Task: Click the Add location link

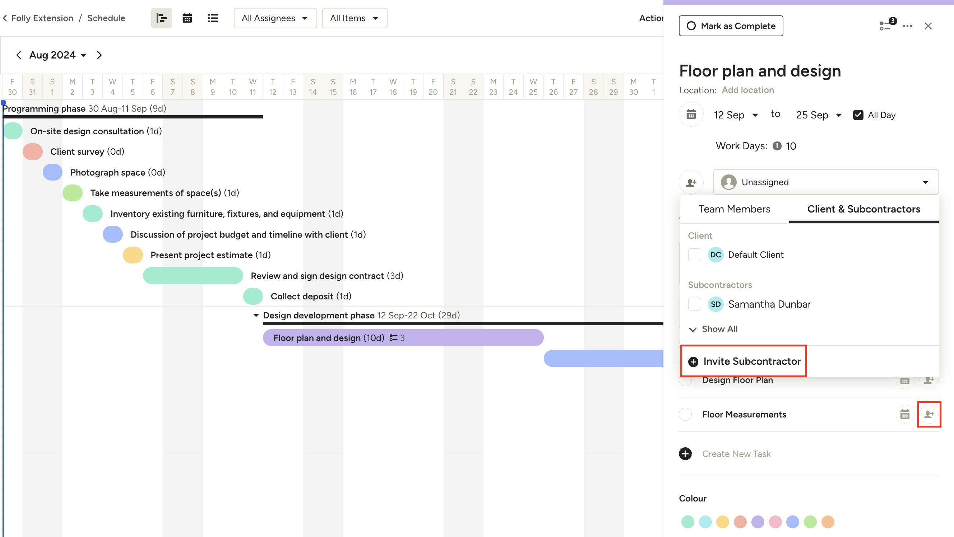Action: pyautogui.click(x=747, y=90)
